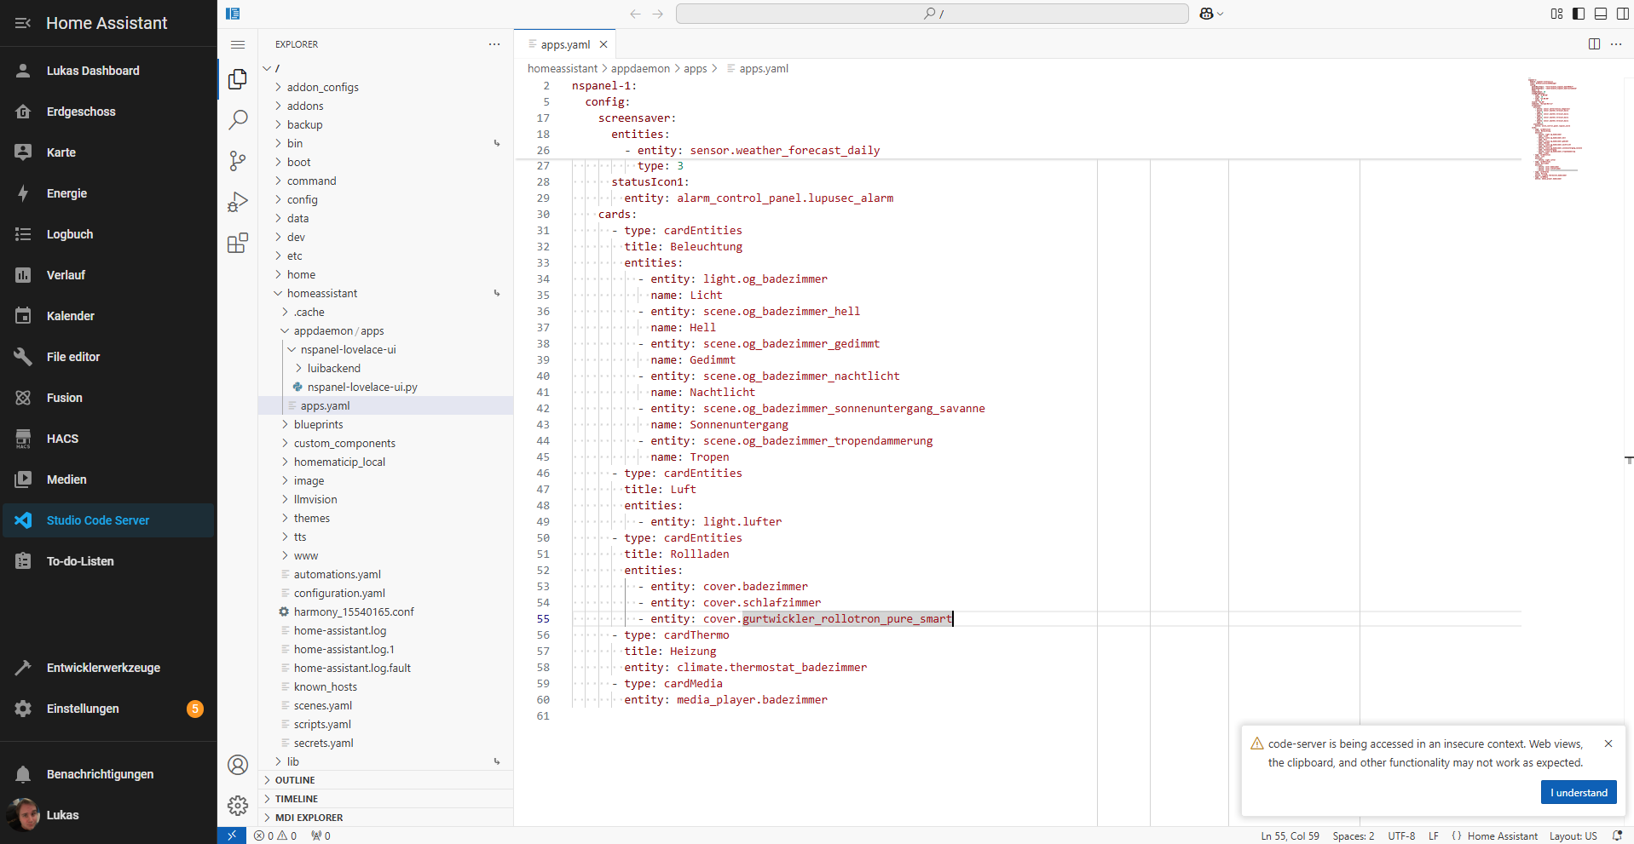Click the command center search field

point(932,14)
